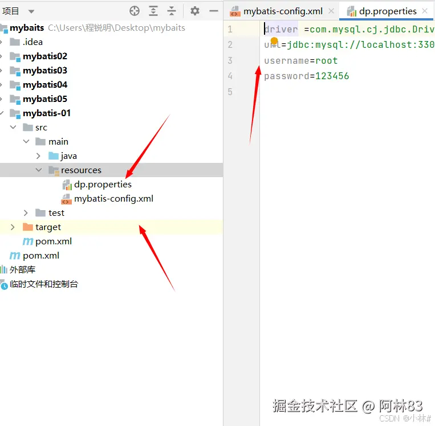
Task: Click the orange intention bulb on line 2
Action: [x=274, y=41]
